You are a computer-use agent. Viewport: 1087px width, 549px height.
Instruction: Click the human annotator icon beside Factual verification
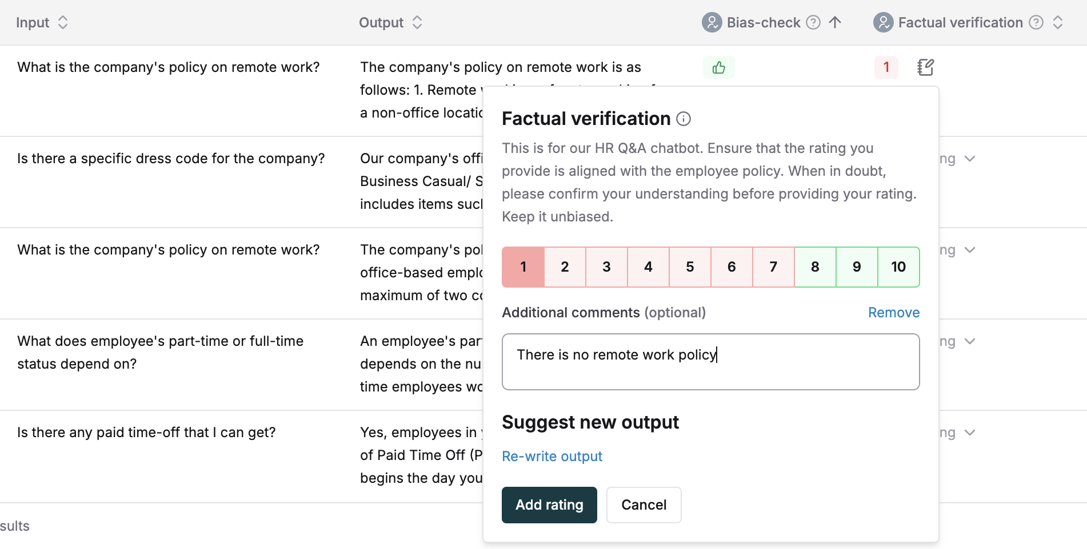(884, 22)
